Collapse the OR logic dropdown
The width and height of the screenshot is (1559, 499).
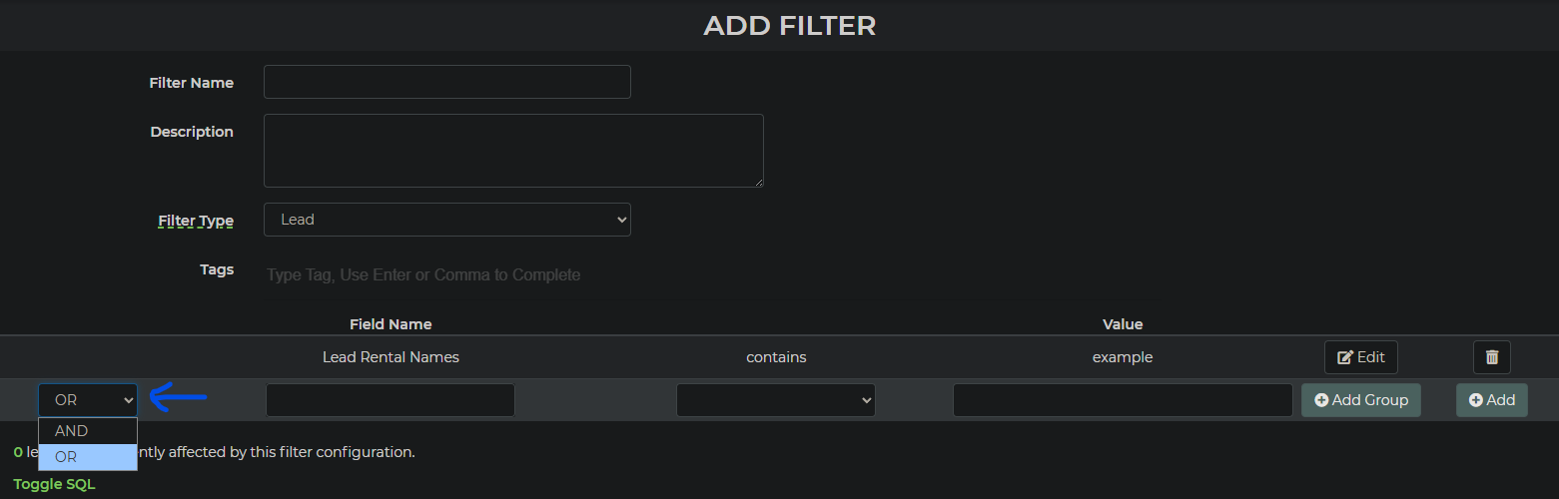[x=87, y=400]
